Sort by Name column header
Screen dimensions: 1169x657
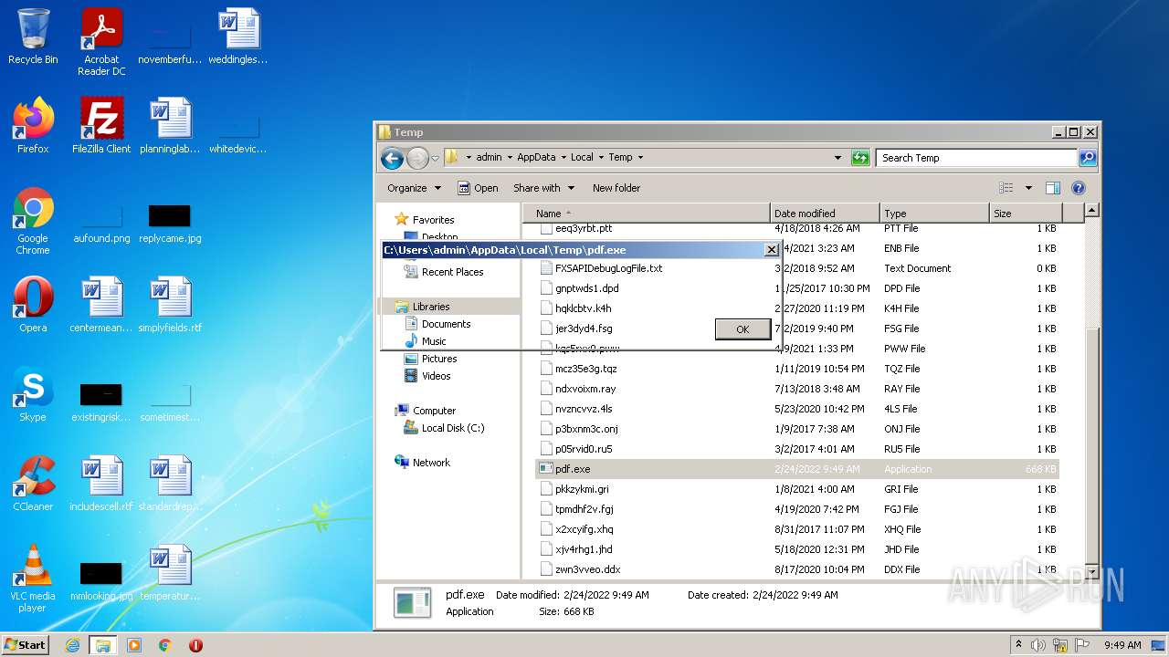coord(647,214)
